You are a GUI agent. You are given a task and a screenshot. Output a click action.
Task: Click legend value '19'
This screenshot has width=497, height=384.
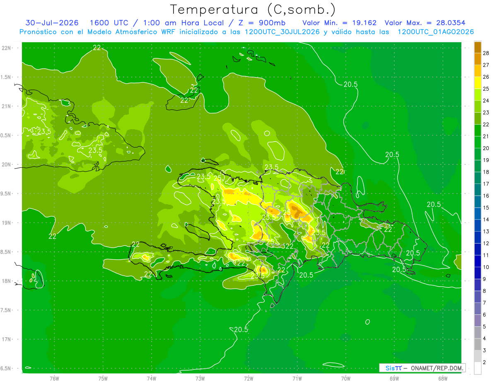(x=486, y=160)
